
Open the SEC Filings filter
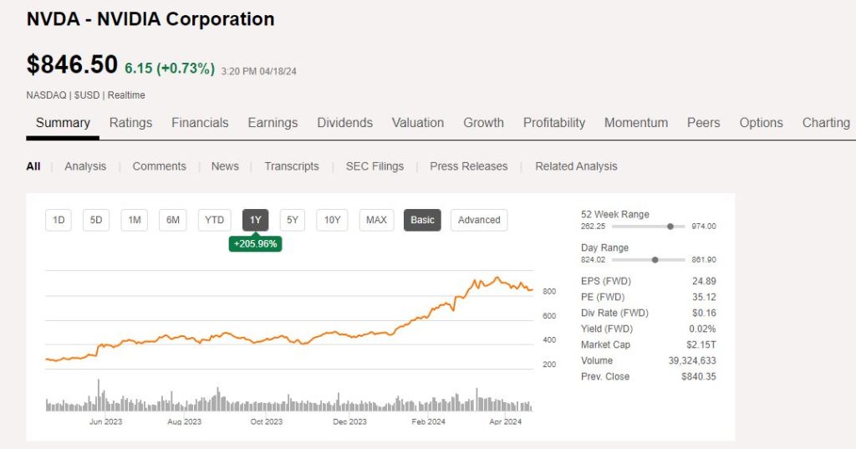(x=374, y=166)
